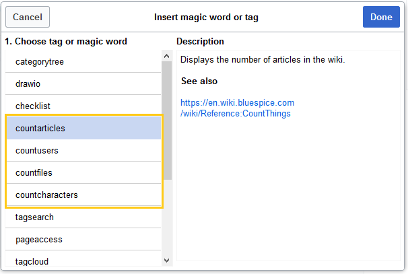Confirm with the Done button

(381, 18)
